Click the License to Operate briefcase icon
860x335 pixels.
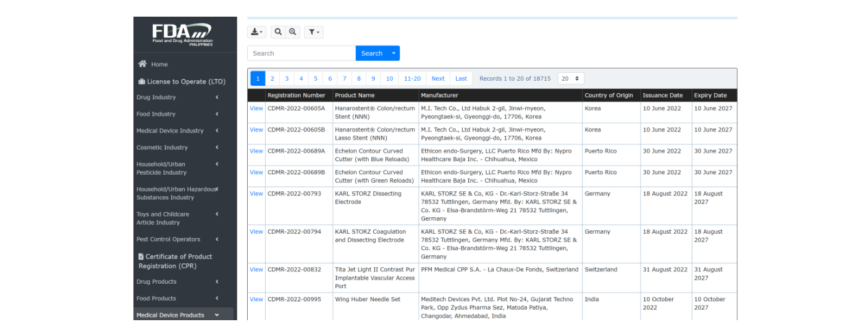141,81
